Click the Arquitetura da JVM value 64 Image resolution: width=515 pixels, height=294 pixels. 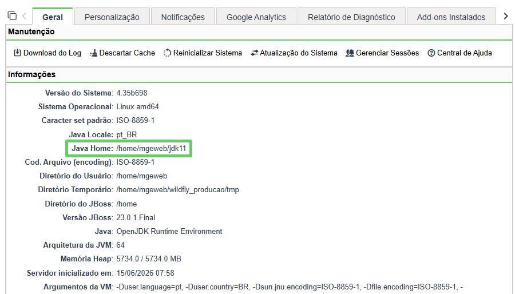(120, 245)
